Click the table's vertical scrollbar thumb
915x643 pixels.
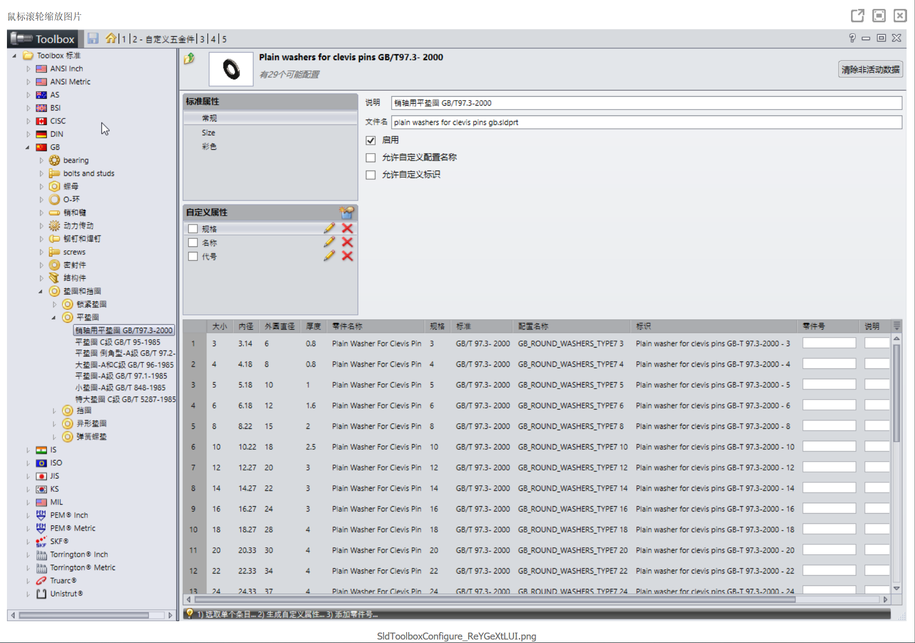point(897,393)
